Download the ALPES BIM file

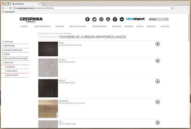158,44
